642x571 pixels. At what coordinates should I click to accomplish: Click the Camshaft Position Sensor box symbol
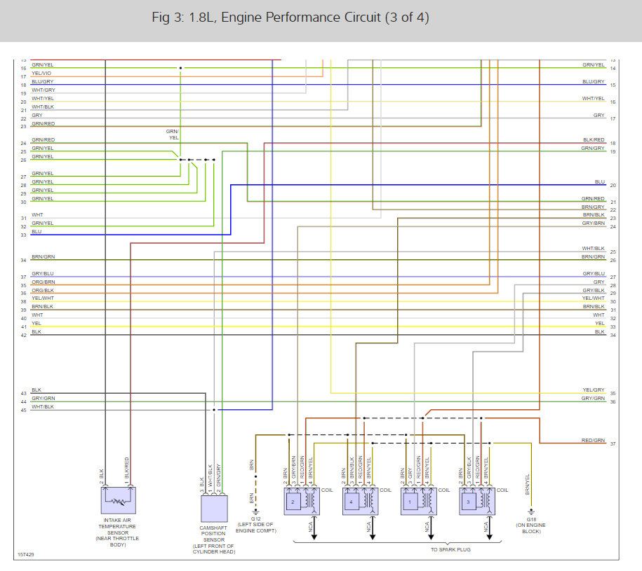214,509
